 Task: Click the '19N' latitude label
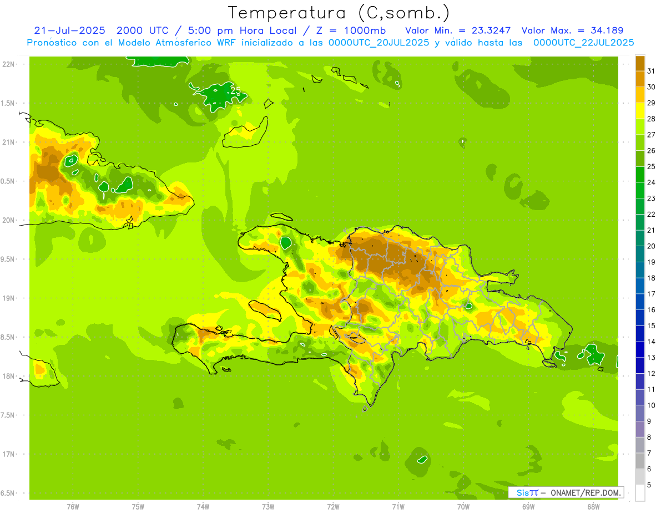[8, 298]
